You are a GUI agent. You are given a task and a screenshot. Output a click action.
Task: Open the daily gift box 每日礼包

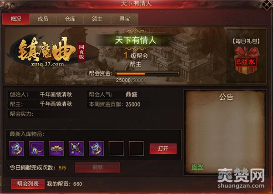coord(246,60)
